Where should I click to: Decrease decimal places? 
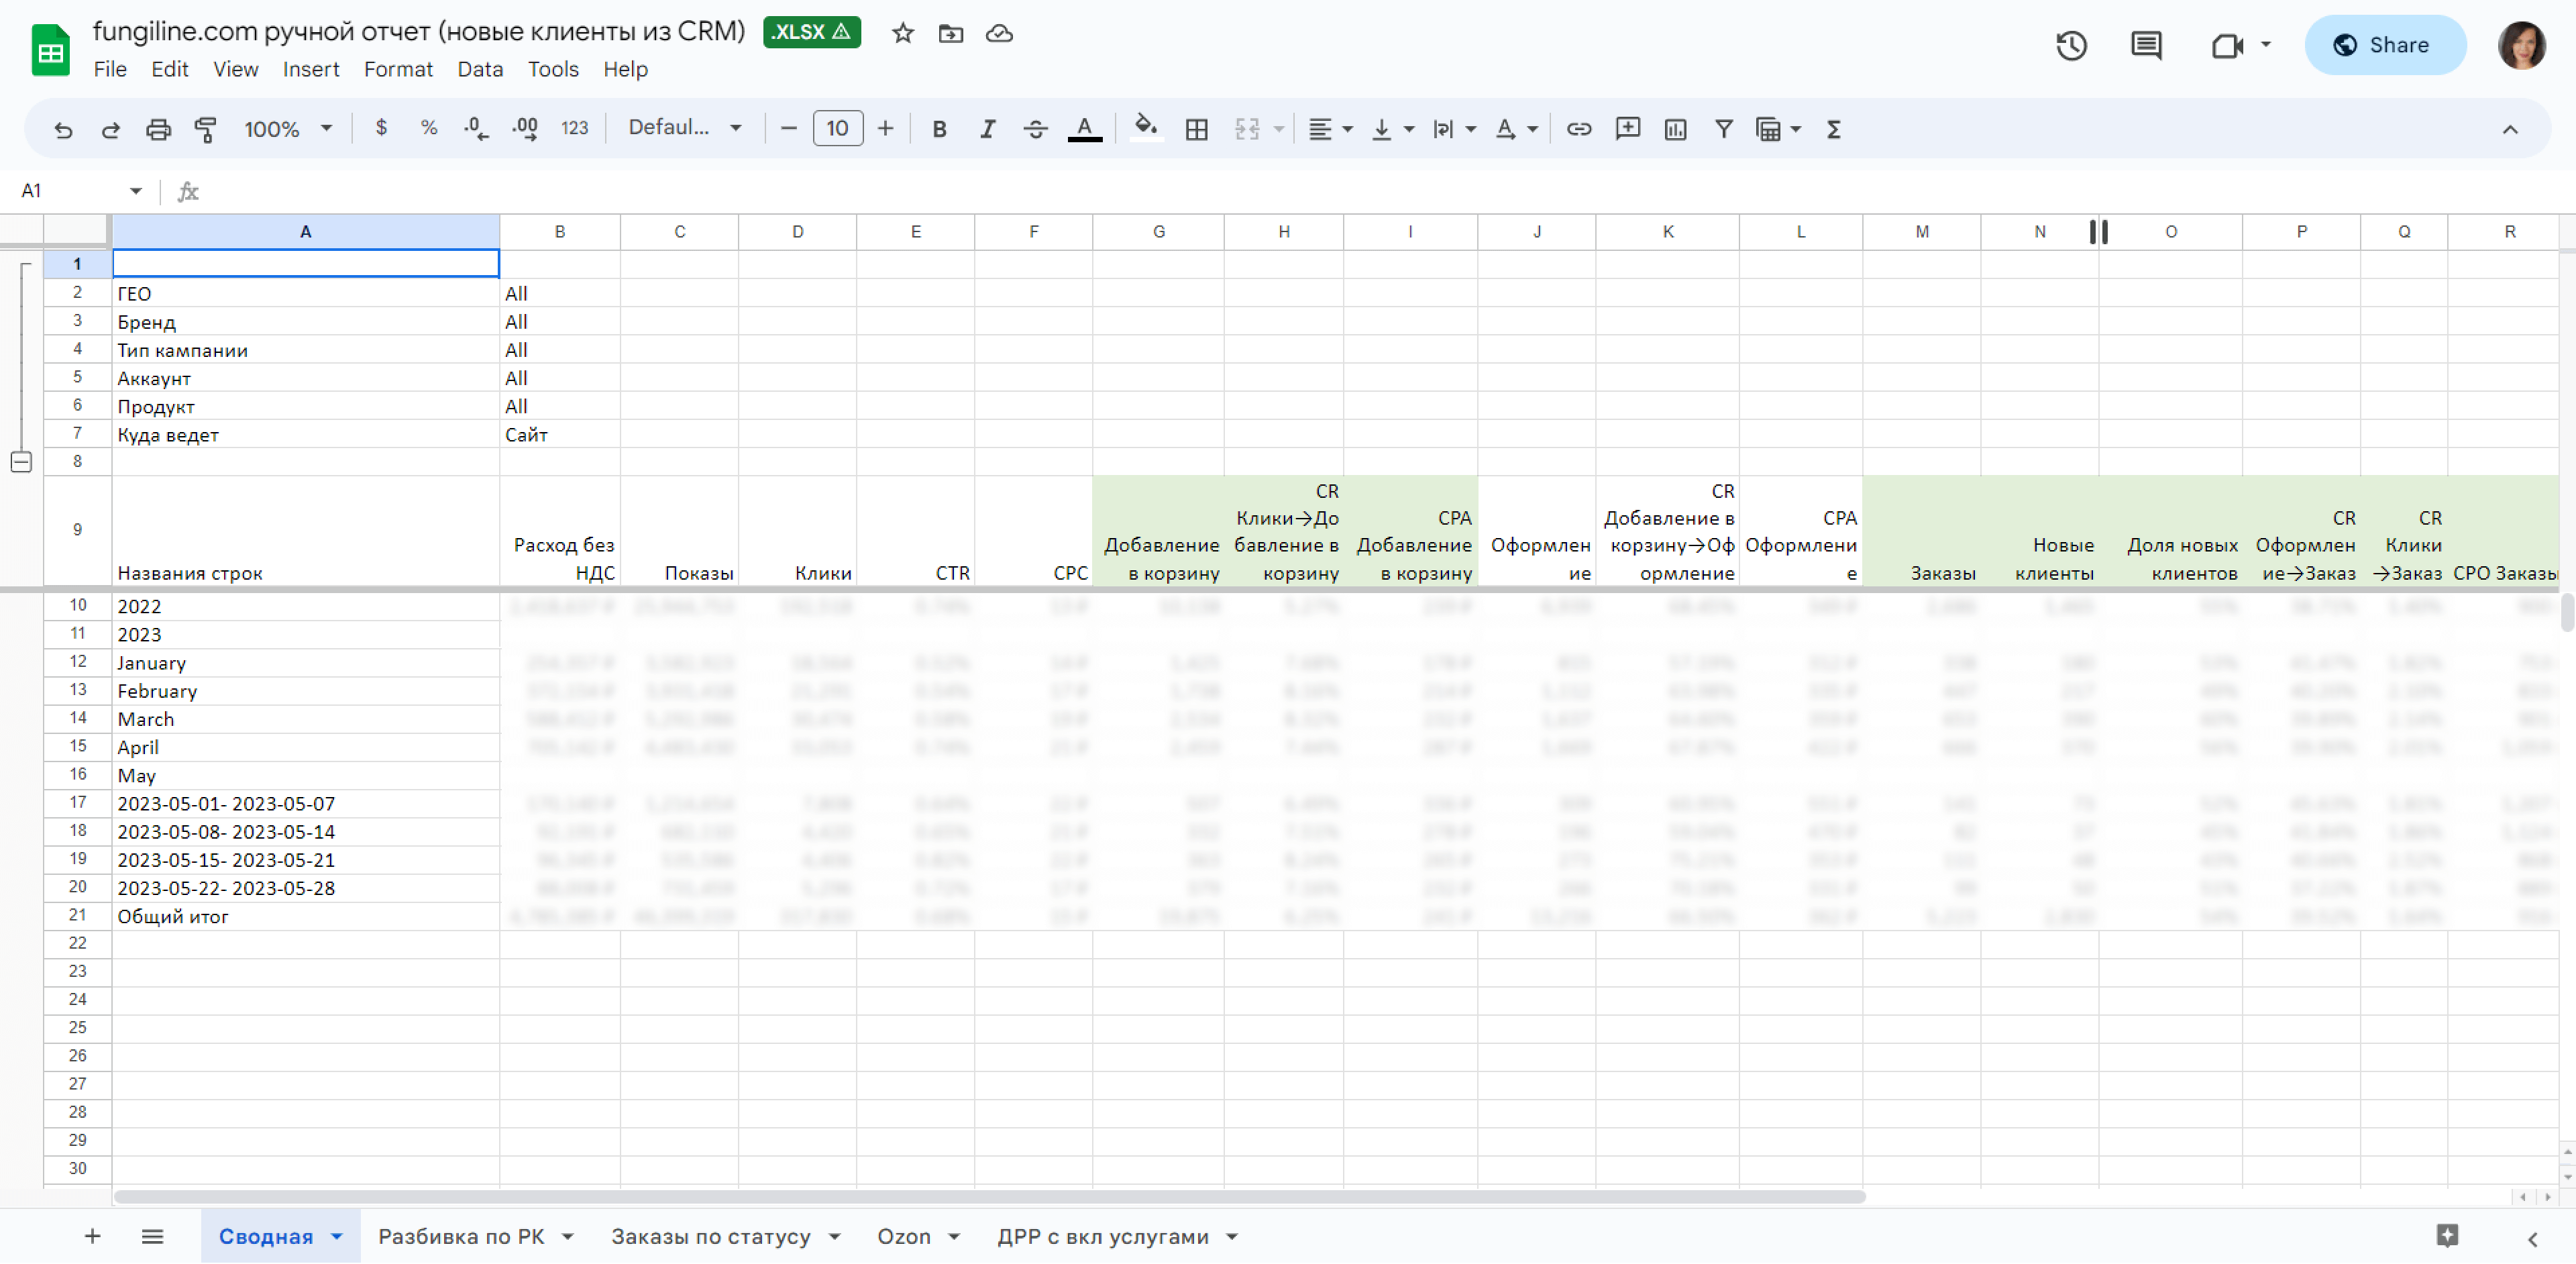477,128
